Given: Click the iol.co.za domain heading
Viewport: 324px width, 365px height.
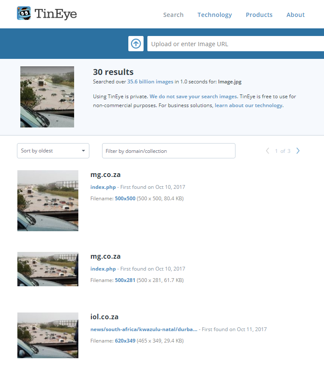Looking at the screenshot, I should 104,317.
